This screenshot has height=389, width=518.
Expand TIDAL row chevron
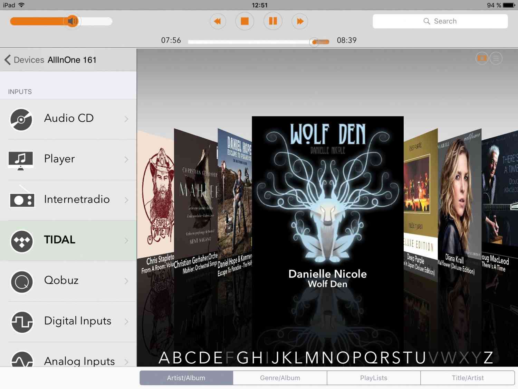tap(126, 240)
